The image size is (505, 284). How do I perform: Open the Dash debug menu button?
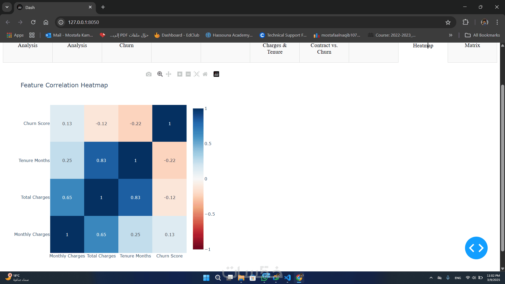pyautogui.click(x=476, y=248)
